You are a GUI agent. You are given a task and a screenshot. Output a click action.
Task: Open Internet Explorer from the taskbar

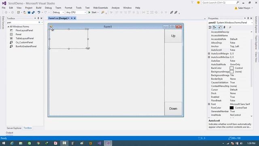click(12, 143)
